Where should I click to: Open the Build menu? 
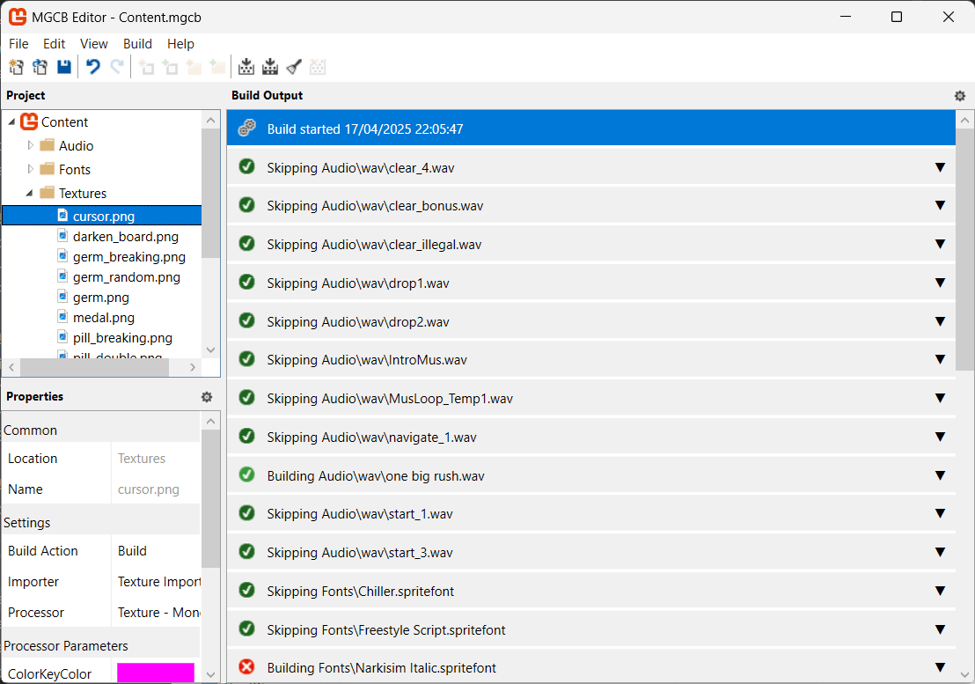pos(137,43)
